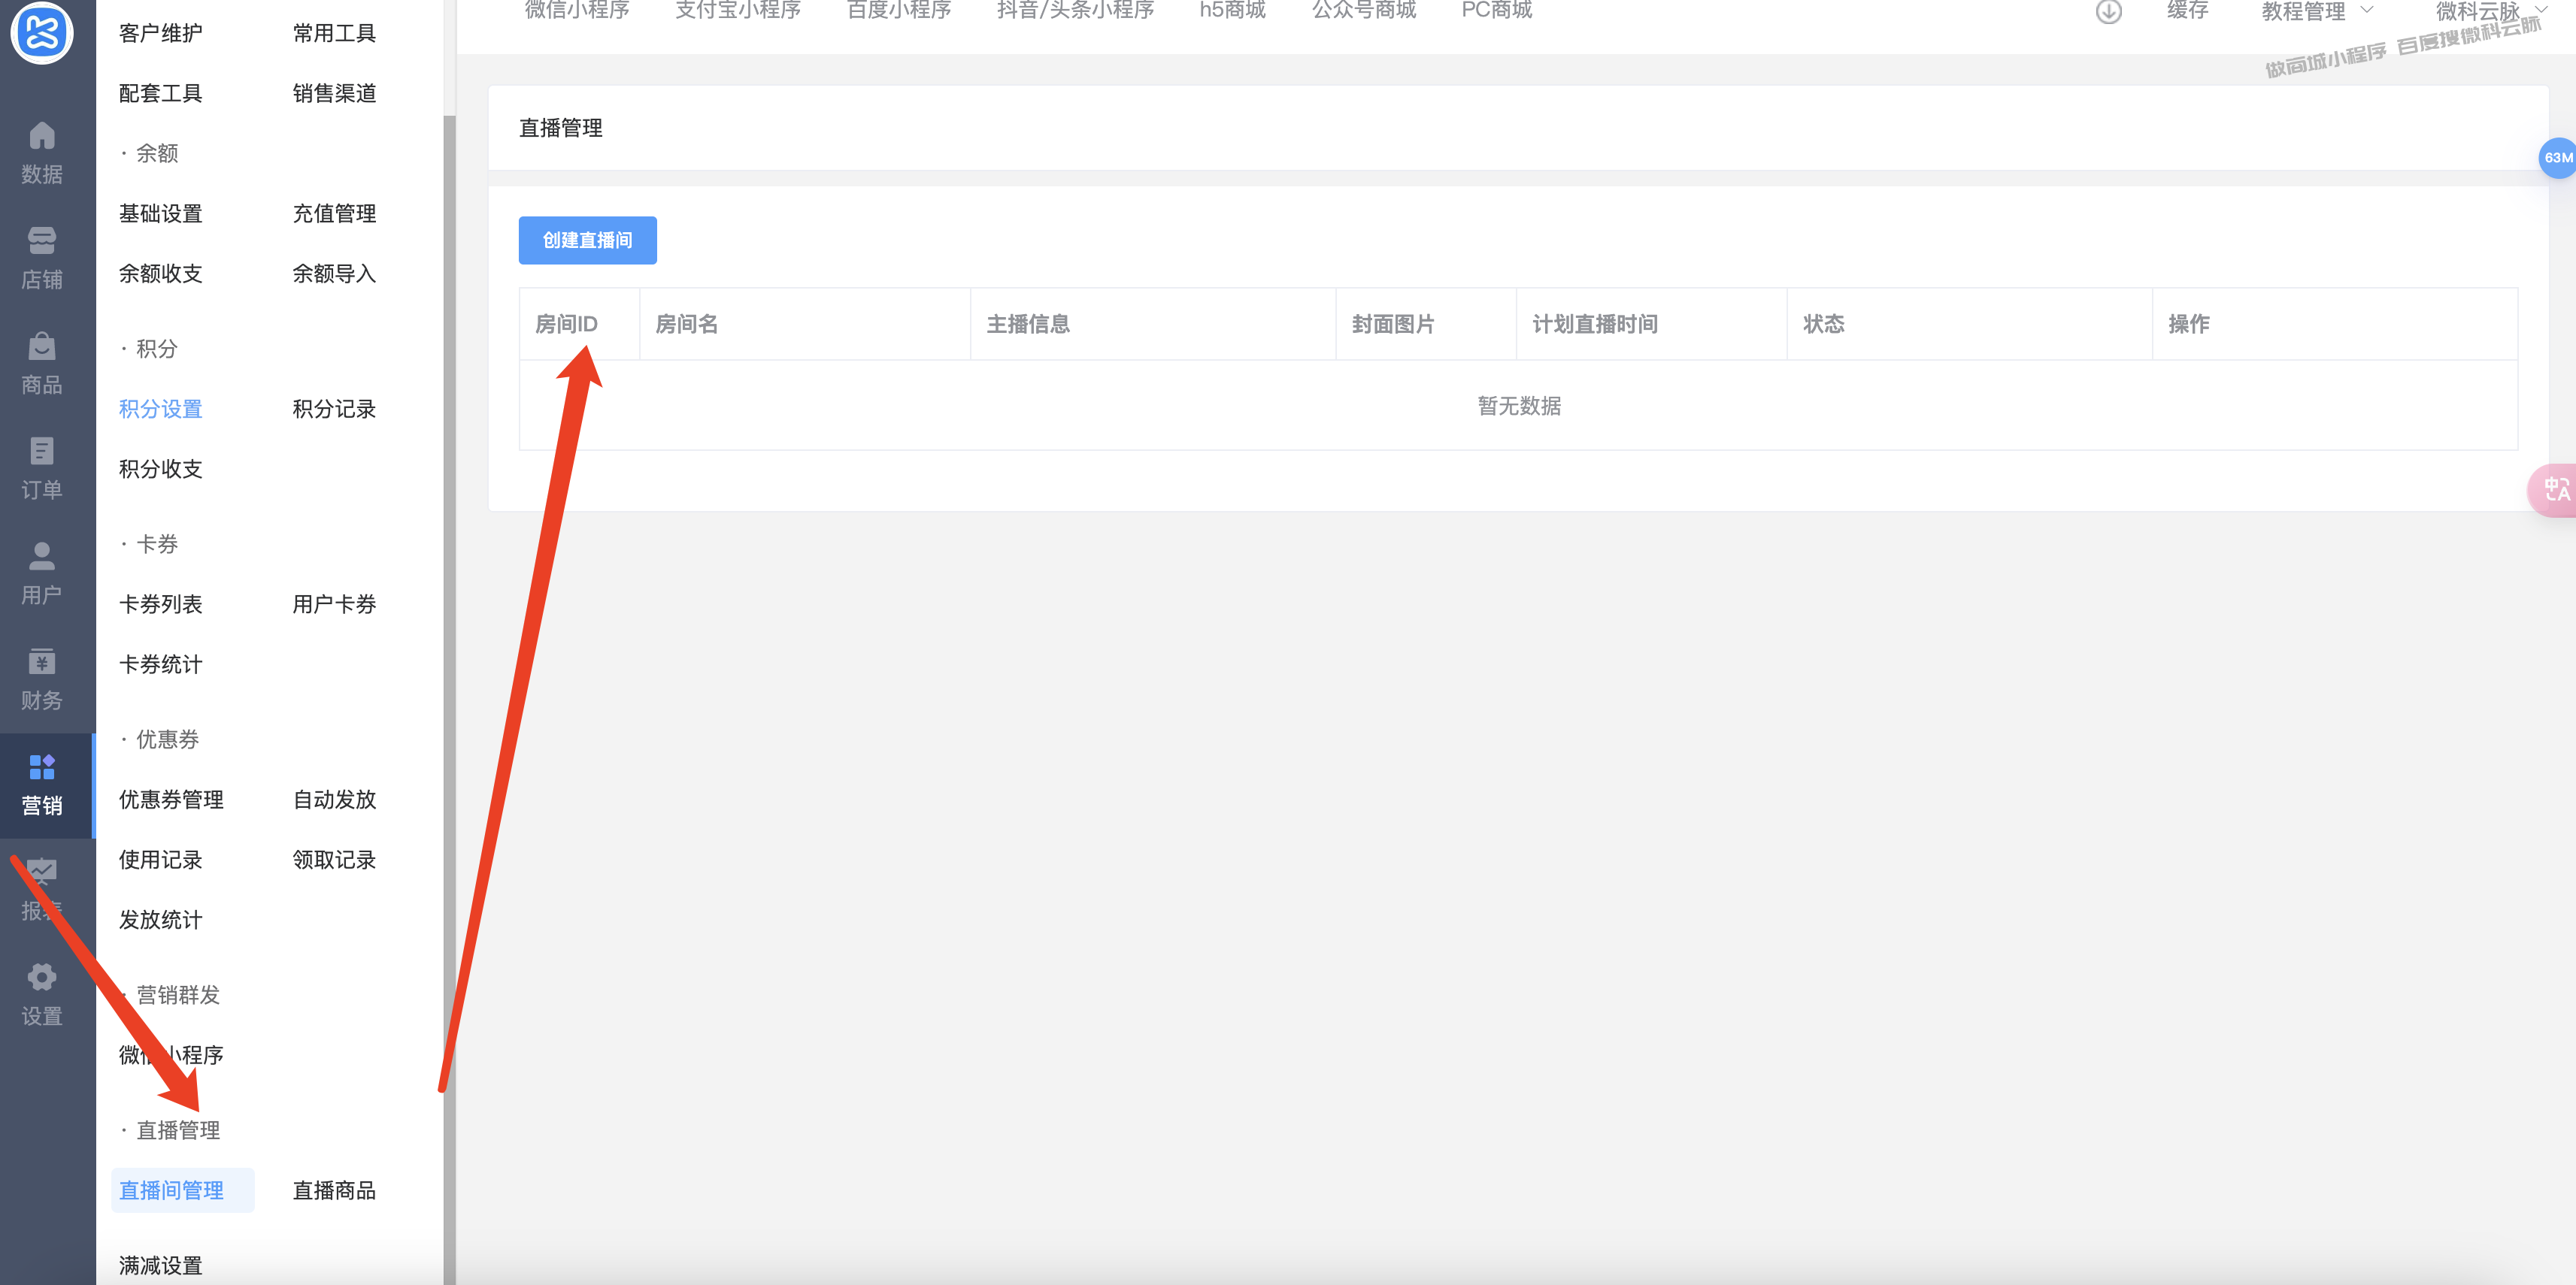Image resolution: width=2576 pixels, height=1285 pixels.
Task: Click the 63M floating badge
Action: (x=2558, y=158)
